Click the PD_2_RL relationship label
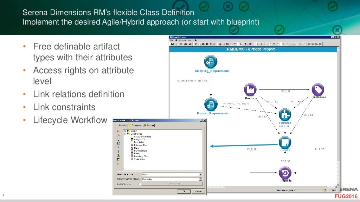Screen dimensions: 360x202 pos(286,92)
